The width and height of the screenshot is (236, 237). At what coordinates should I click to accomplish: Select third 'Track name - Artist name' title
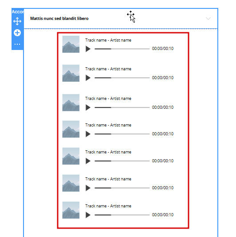point(108,99)
